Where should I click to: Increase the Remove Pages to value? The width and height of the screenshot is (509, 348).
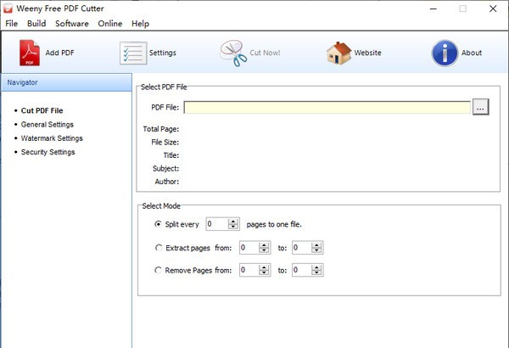316,267
